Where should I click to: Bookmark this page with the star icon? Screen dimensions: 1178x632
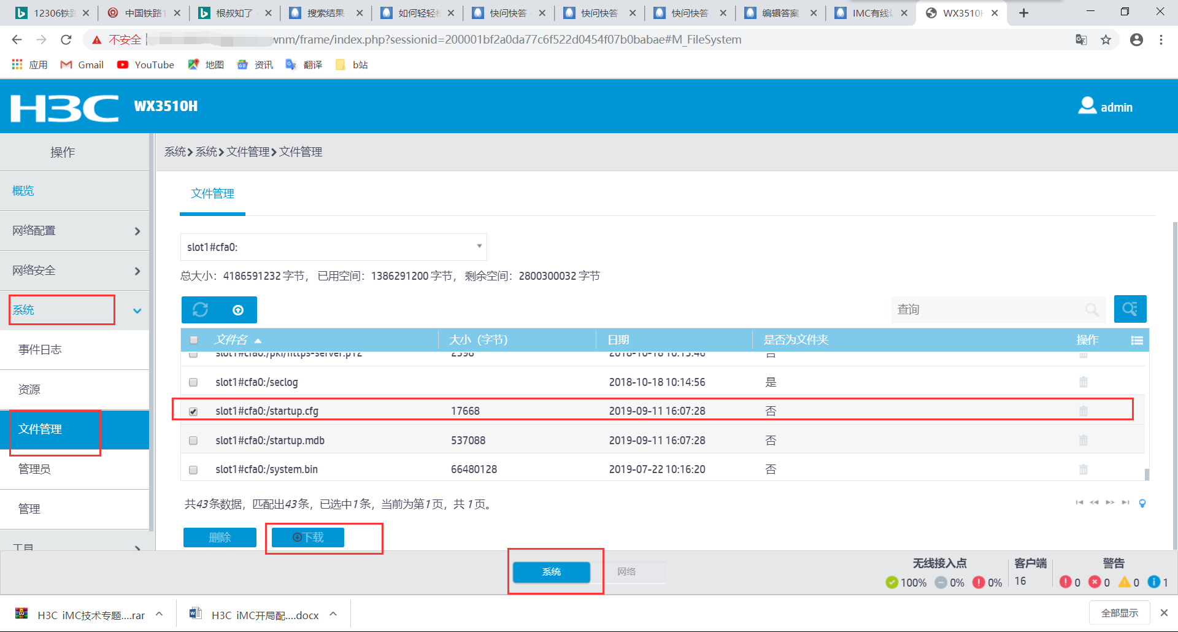pyautogui.click(x=1106, y=40)
